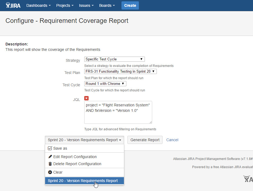Click Generate Report button
Screen dimensions: 253x191
[145, 140]
